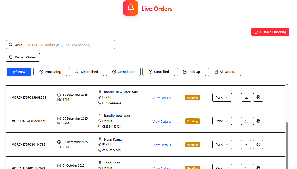Open the Cancelled orders tab
Viewport: 297px width, 169px height.
pos(159,72)
